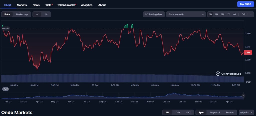
Task: Click the history badge showing 2
Action: pyautogui.click(x=5, y=89)
